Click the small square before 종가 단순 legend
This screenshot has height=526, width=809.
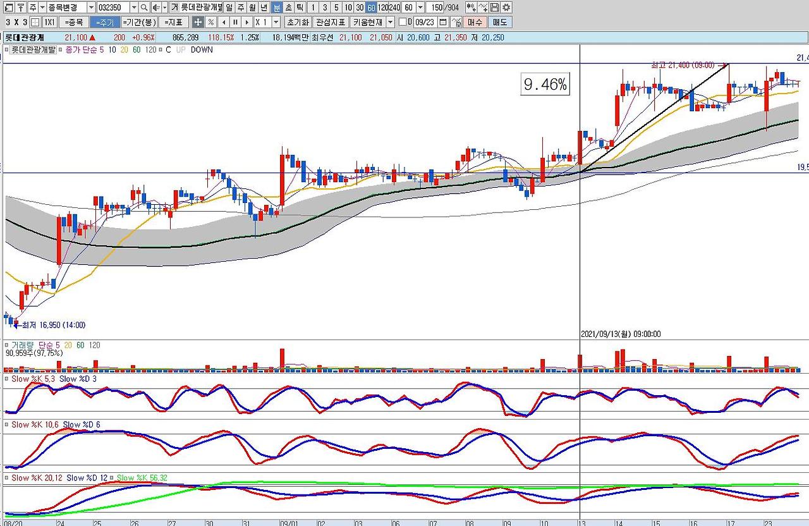[x=61, y=50]
